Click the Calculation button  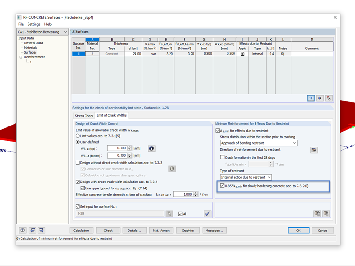pyautogui.click(x=81, y=231)
